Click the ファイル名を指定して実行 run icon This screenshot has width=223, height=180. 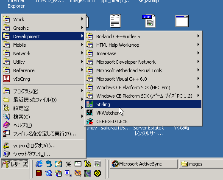tap(6, 133)
